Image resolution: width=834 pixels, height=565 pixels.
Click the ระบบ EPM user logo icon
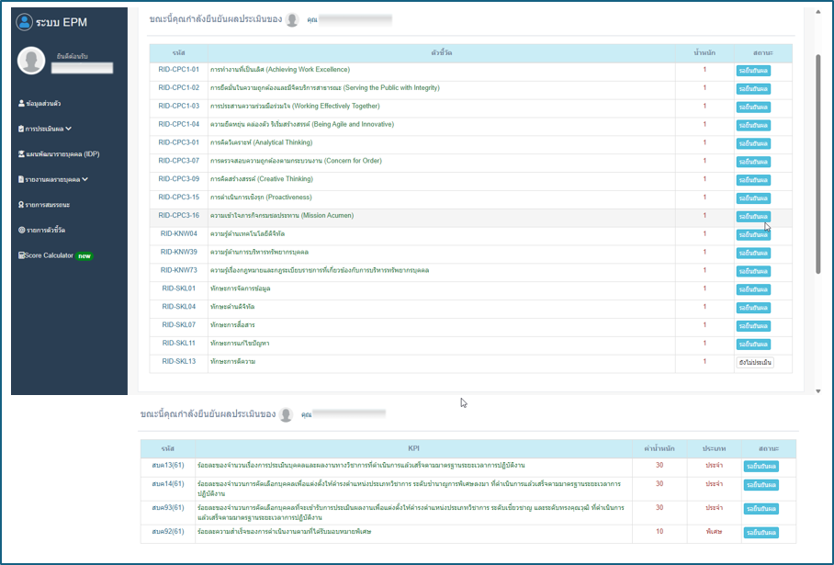pyautogui.click(x=25, y=22)
